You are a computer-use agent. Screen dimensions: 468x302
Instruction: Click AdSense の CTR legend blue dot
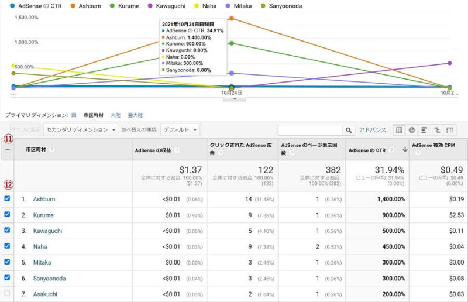tap(12, 6)
